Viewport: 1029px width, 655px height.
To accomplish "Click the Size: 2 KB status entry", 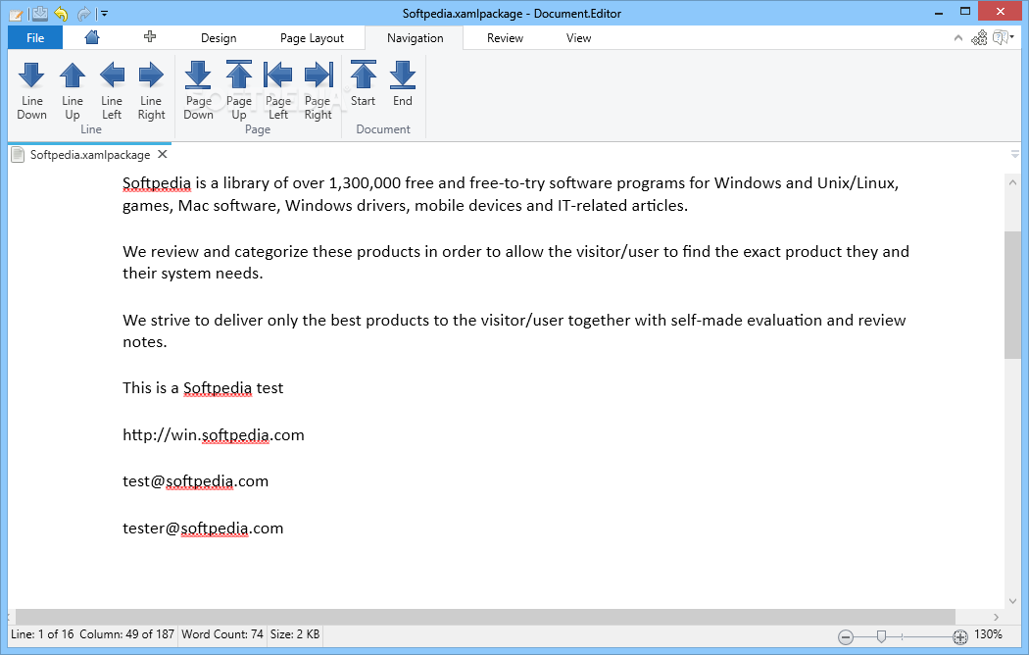I will [x=295, y=634].
